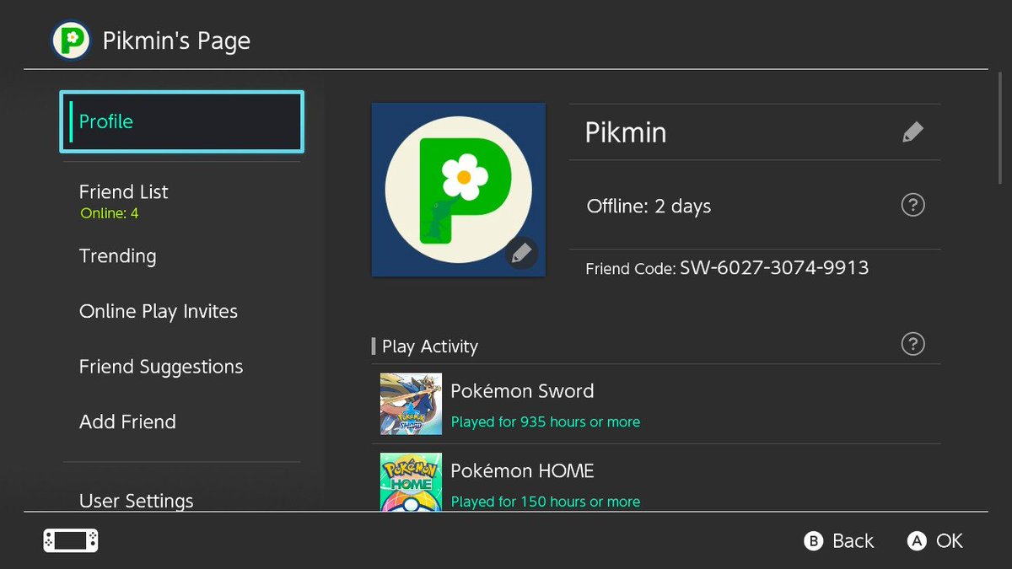This screenshot has height=569, width=1012.
Task: Open help for offline status
Action: [x=912, y=205]
